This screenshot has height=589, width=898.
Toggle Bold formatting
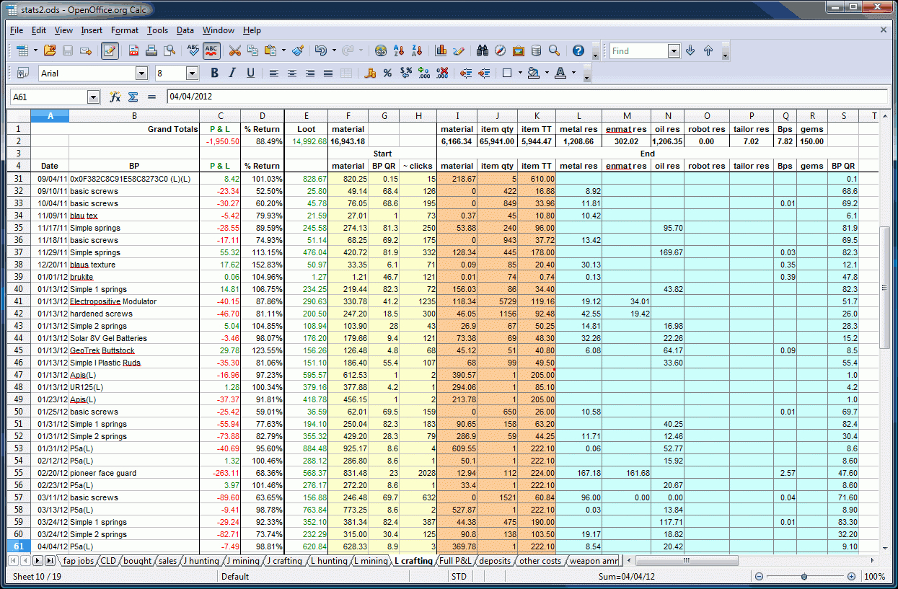coord(214,73)
